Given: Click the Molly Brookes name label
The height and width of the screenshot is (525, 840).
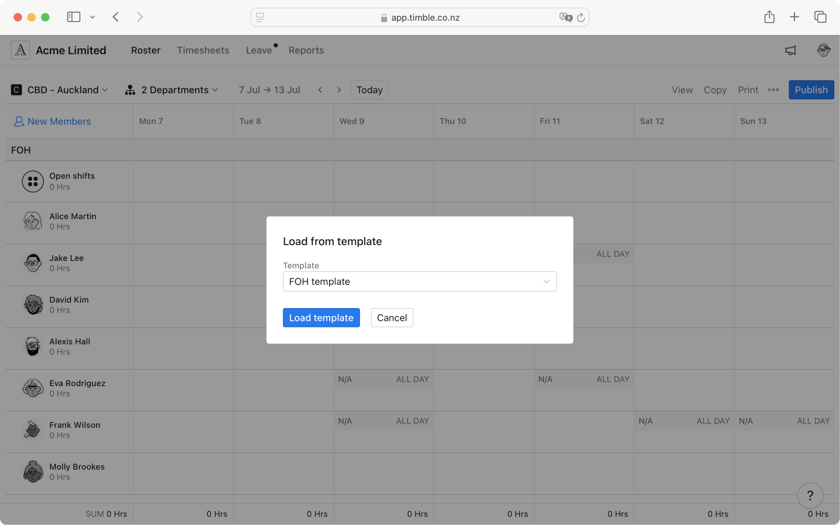Looking at the screenshot, I should pos(77,466).
